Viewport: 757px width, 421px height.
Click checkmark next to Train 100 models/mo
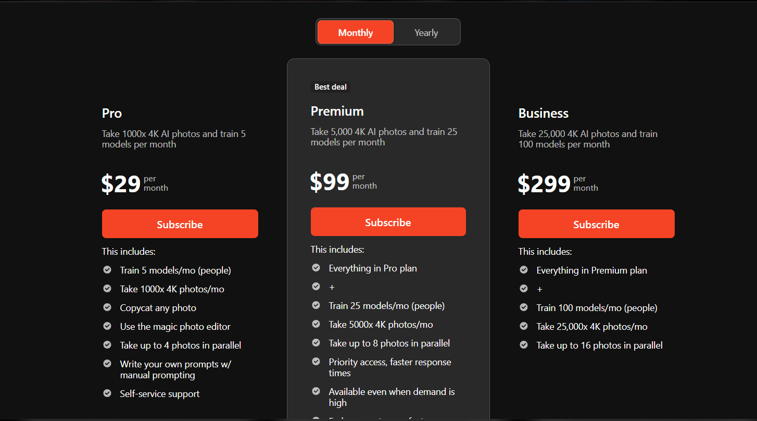(524, 307)
